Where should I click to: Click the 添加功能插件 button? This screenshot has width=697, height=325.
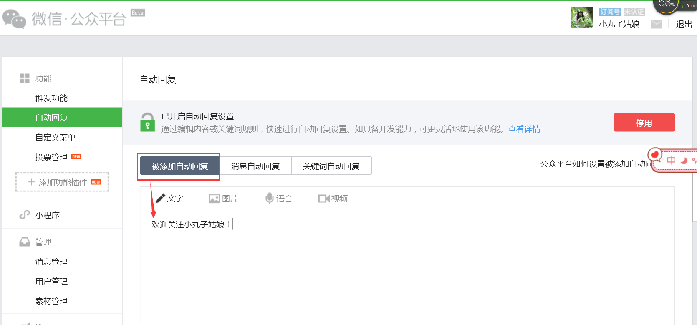[62, 182]
